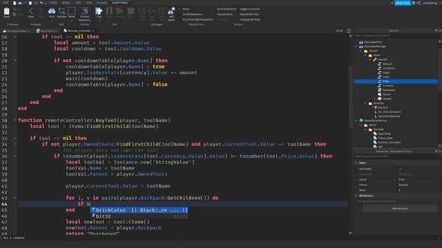Choose BrickColor from the autocomplete list
Screen dimensions: 442x248
[x=140, y=210]
